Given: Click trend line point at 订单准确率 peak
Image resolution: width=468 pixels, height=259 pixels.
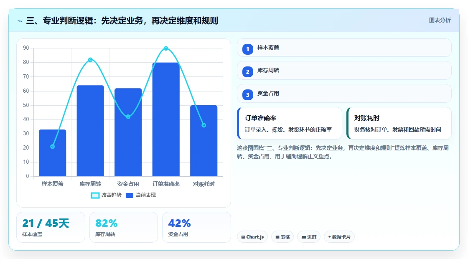Looking at the screenshot, I should coord(166,48).
